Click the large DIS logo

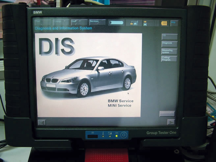click(x=56, y=46)
